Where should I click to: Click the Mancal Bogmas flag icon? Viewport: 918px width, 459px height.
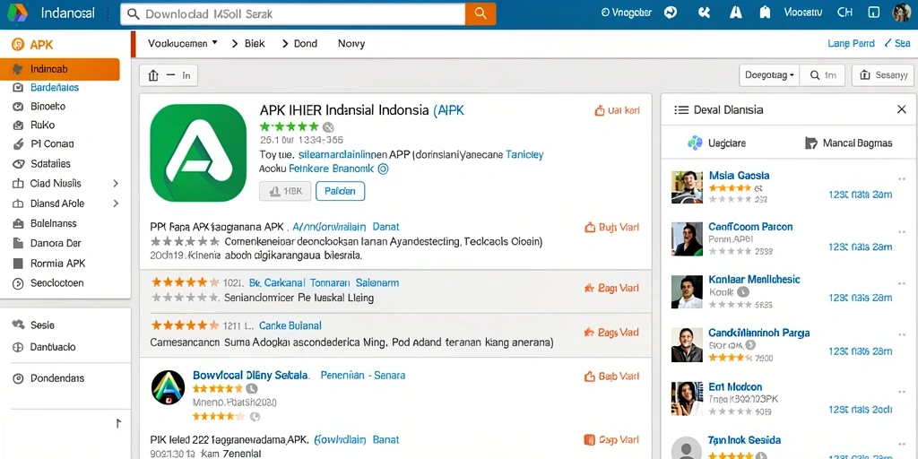click(x=810, y=143)
